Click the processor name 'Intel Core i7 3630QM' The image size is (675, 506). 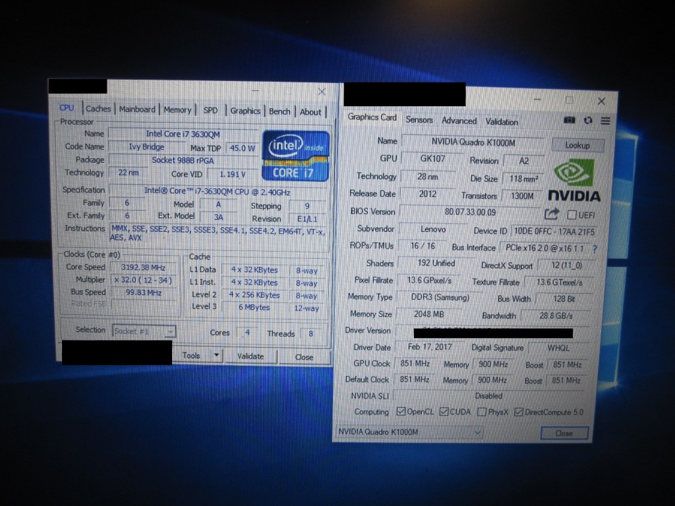(183, 134)
